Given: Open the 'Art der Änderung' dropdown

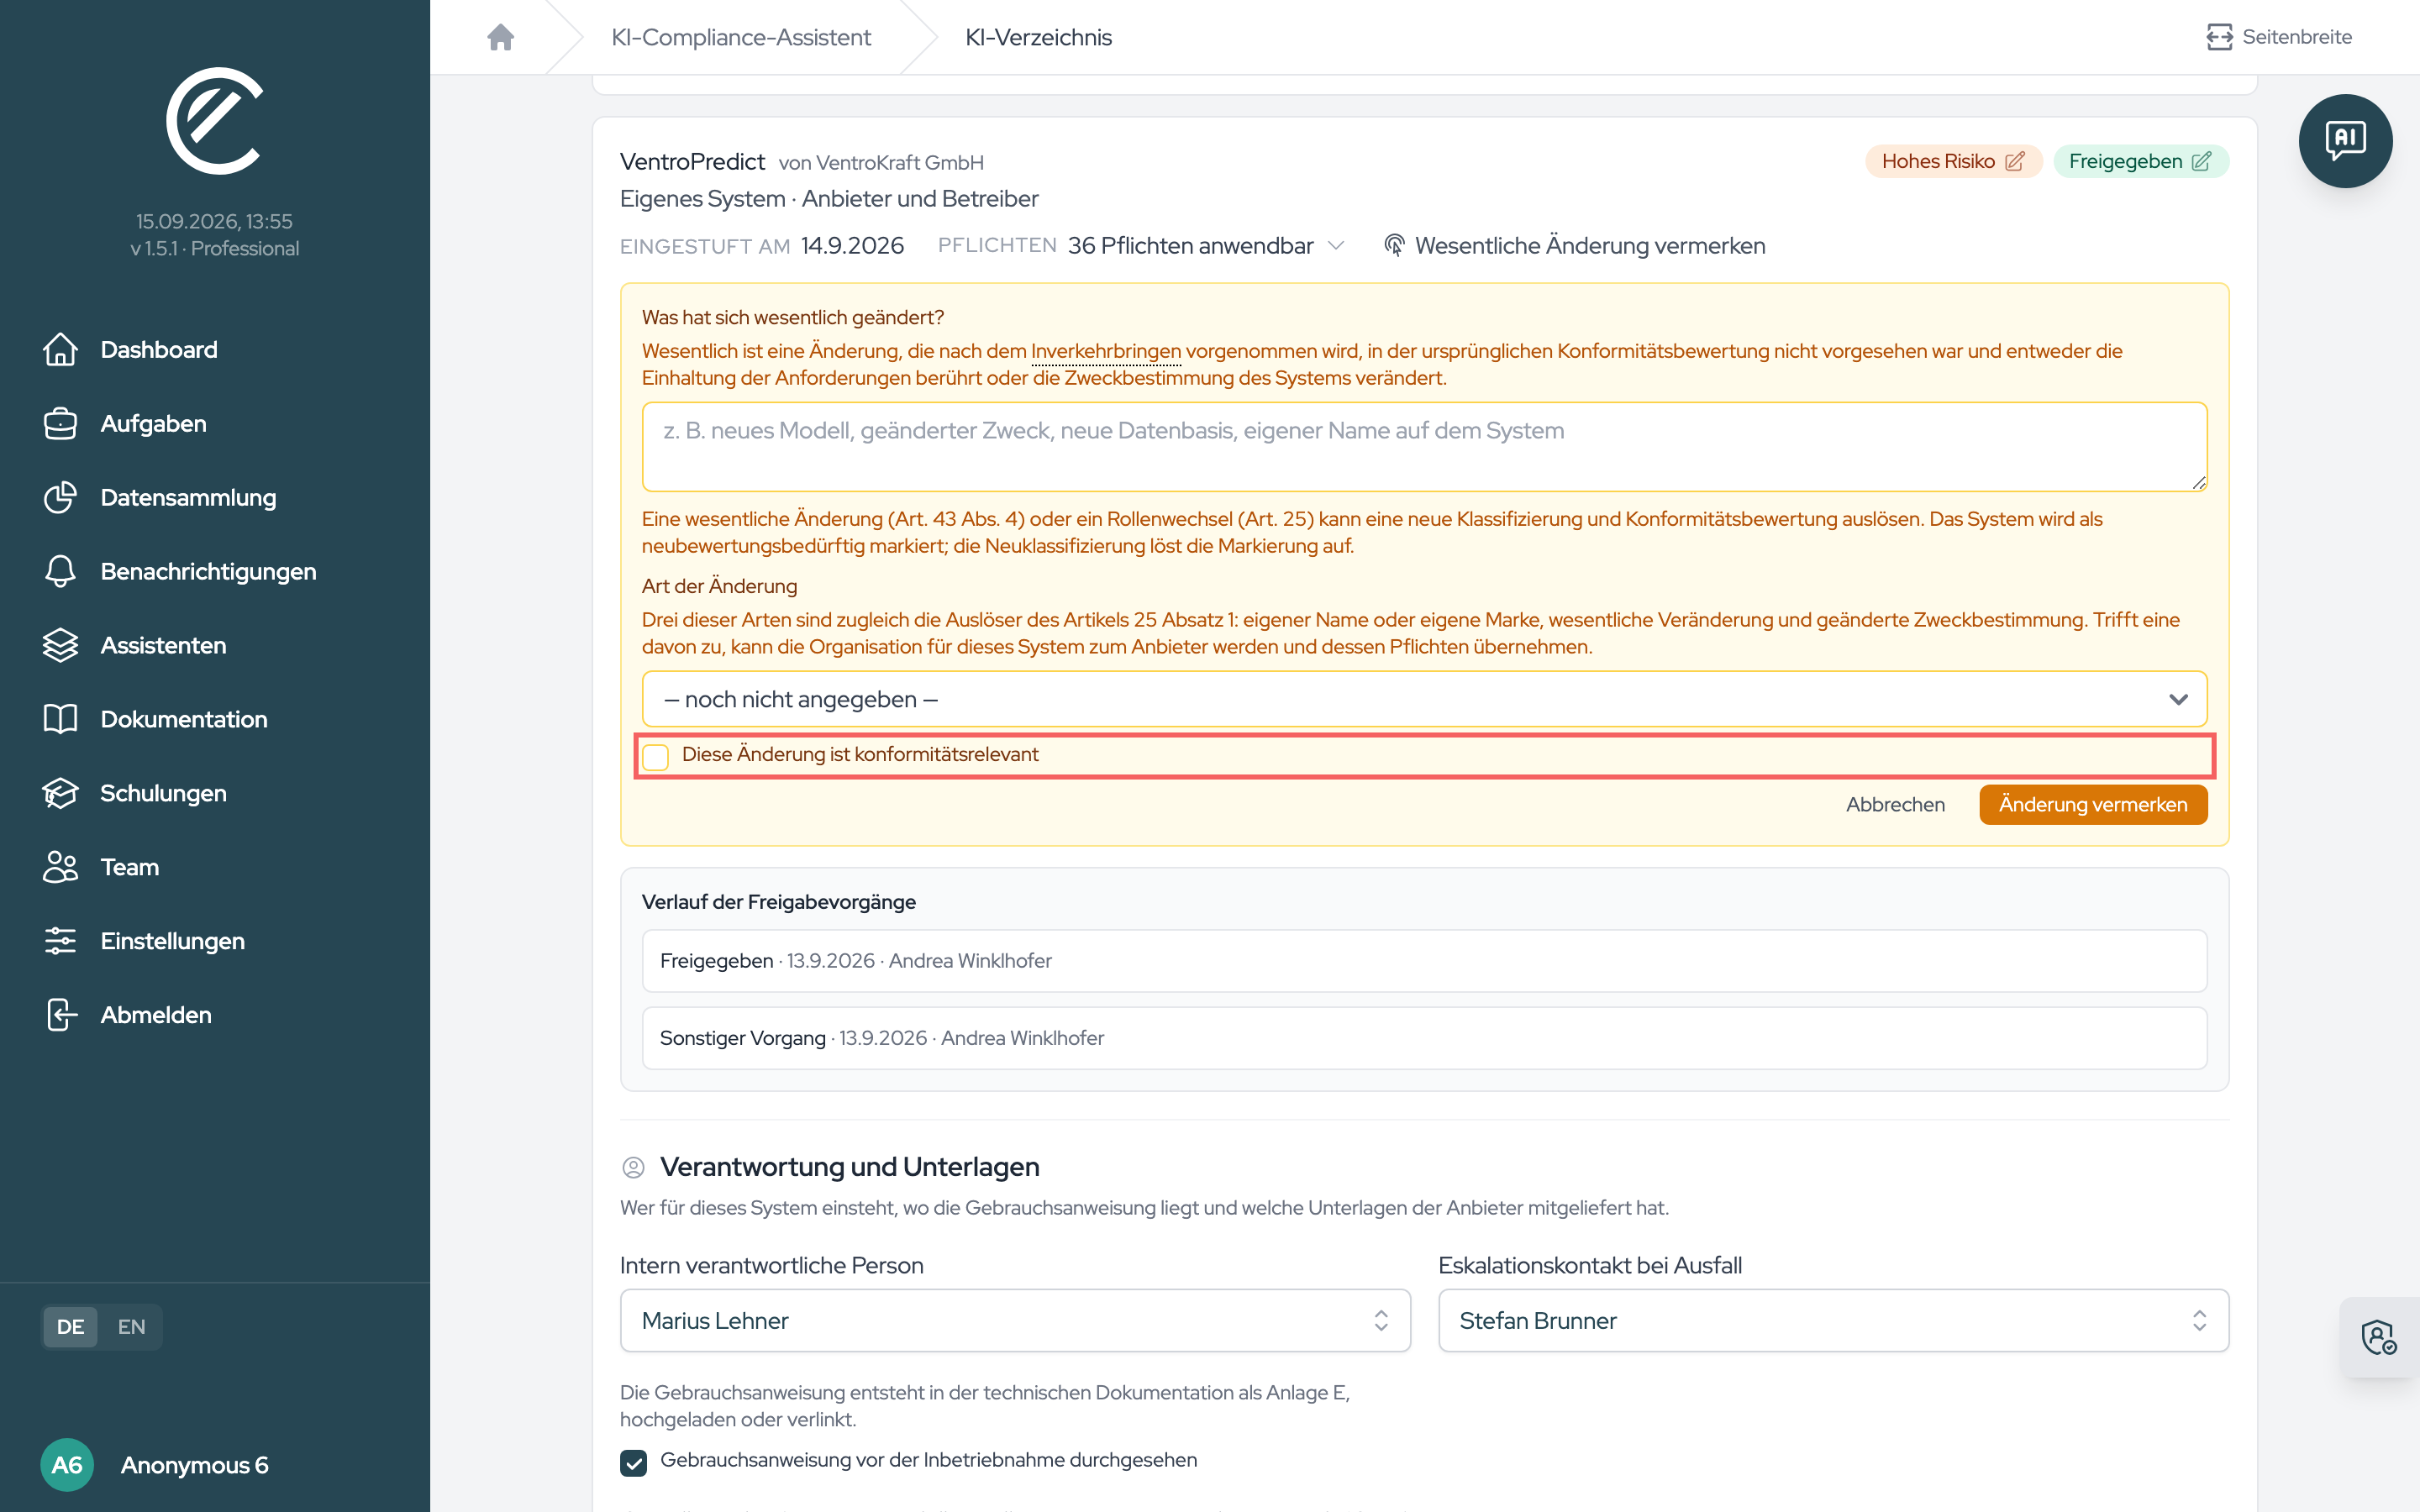Looking at the screenshot, I should click(1424, 699).
